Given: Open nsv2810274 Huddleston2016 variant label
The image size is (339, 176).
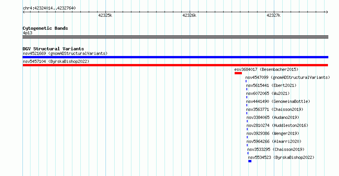Looking at the screenshot, I should click(x=277, y=125).
